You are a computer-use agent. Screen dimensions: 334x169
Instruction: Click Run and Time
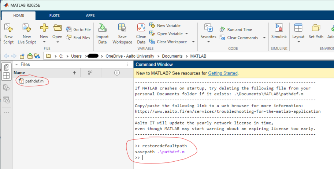point(236,29)
